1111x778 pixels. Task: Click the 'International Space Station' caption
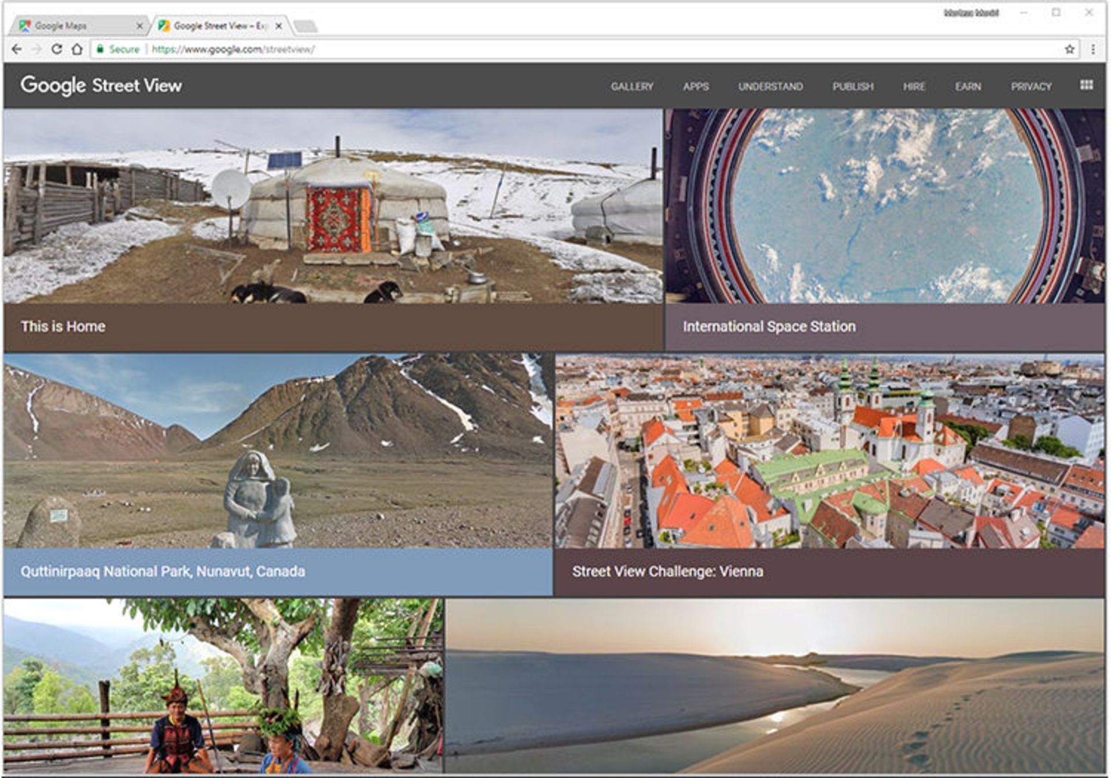coord(769,326)
